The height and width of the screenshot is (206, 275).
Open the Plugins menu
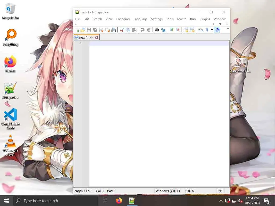pyautogui.click(x=205, y=19)
